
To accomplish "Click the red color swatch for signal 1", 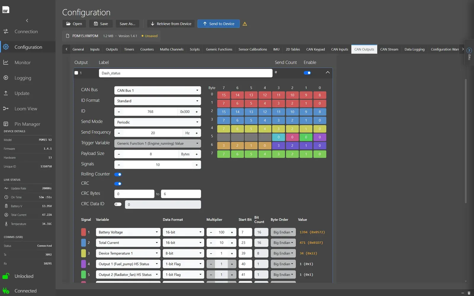I will tap(84, 232).
